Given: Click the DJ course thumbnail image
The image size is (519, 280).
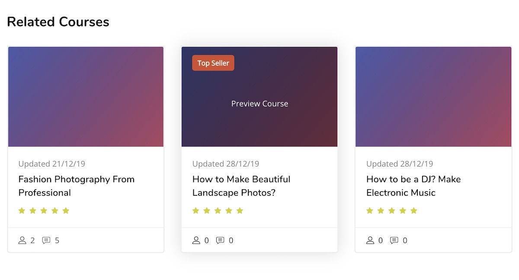Looking at the screenshot, I should [433, 97].
